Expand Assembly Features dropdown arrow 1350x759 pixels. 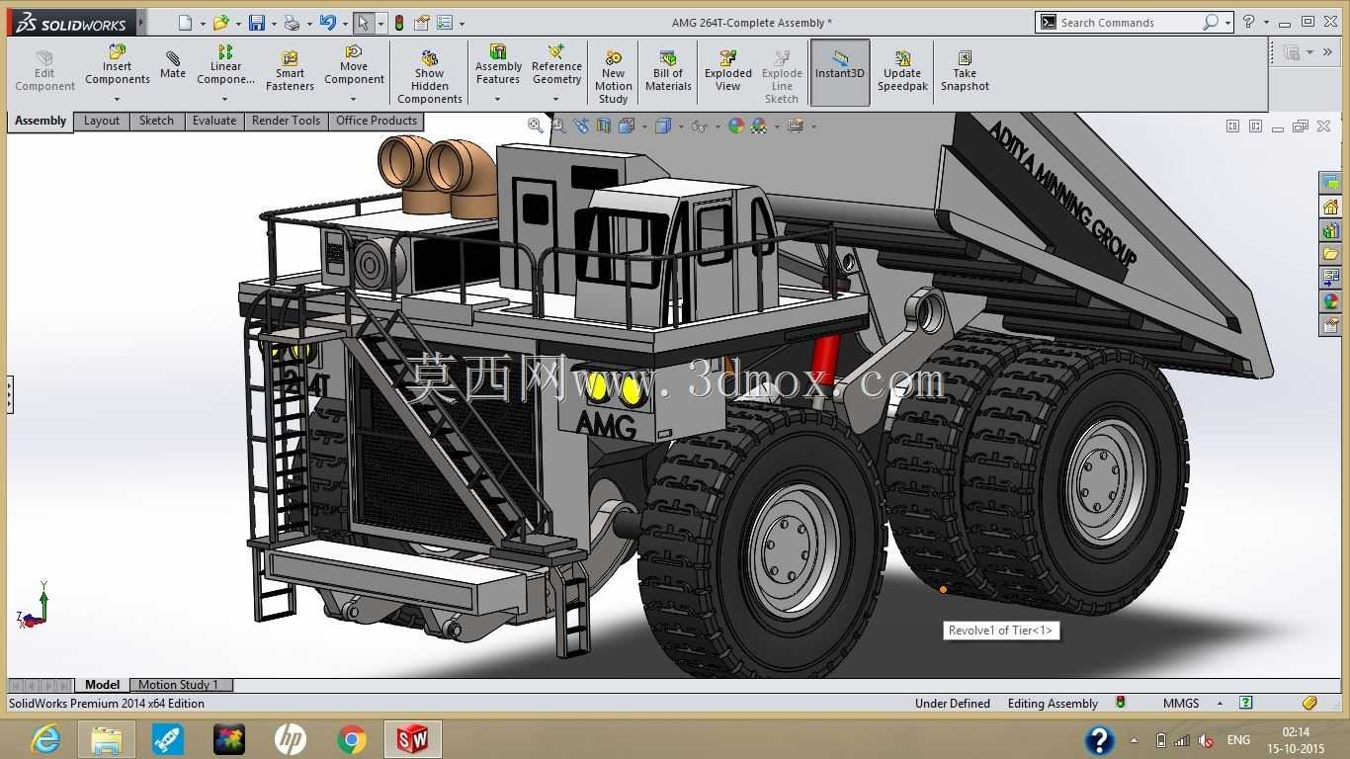point(497,99)
